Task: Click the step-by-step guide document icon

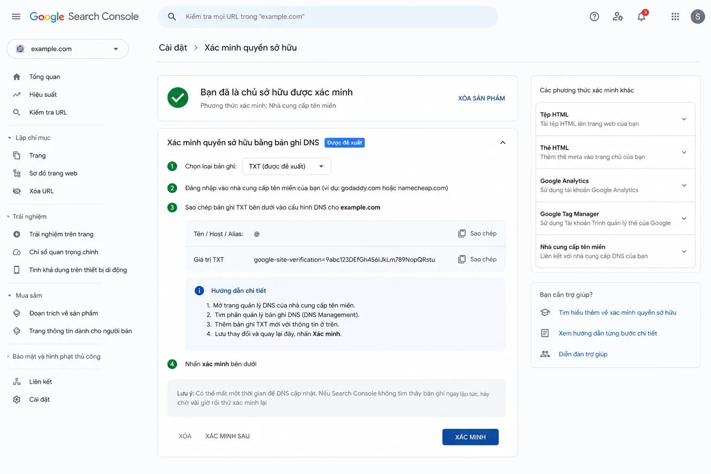Action: [545, 333]
